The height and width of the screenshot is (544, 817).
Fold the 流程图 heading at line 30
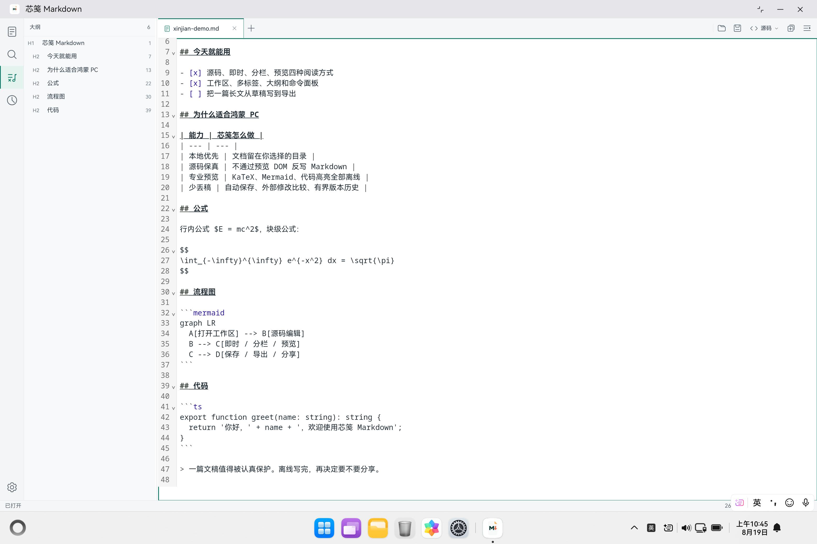173,293
